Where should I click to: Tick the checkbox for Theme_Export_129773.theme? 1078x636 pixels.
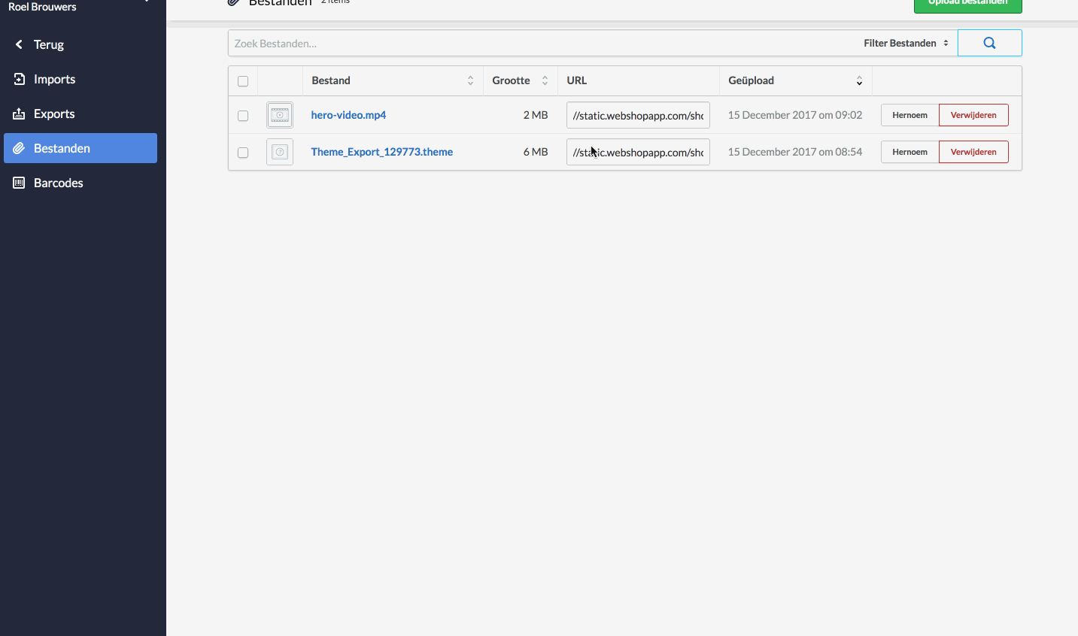tap(243, 153)
